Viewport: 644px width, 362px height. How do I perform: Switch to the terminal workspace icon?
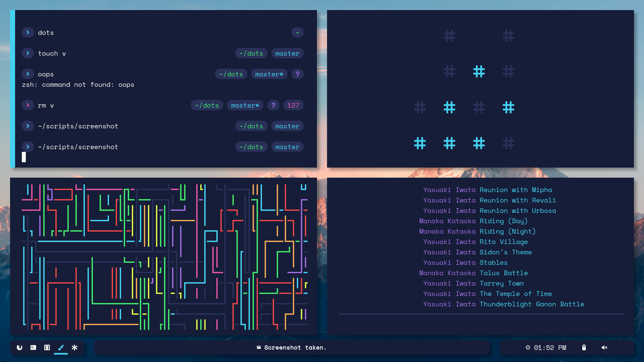point(33,348)
